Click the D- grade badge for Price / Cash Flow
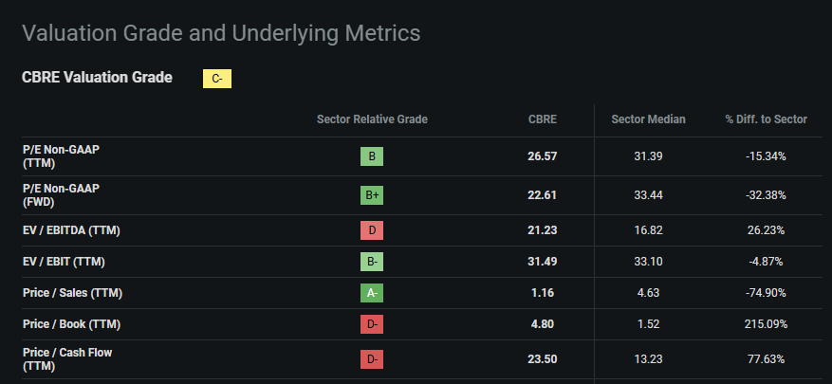This screenshot has height=384, width=832. coord(372,359)
